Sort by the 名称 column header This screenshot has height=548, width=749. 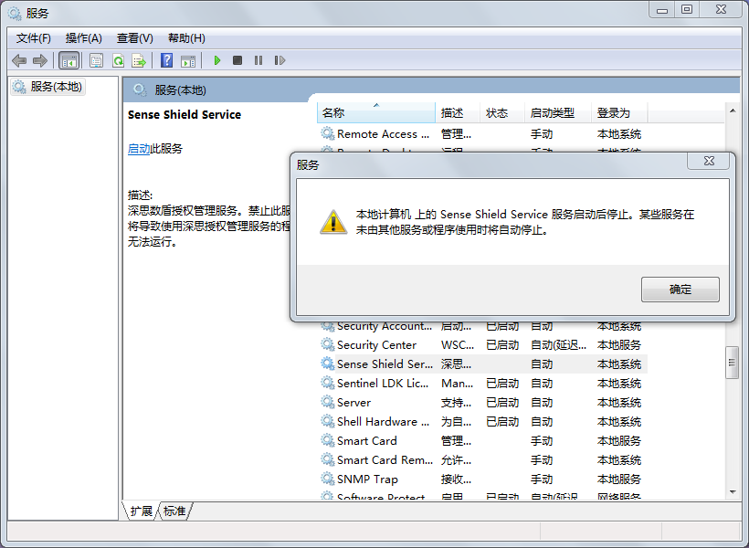pos(376,112)
